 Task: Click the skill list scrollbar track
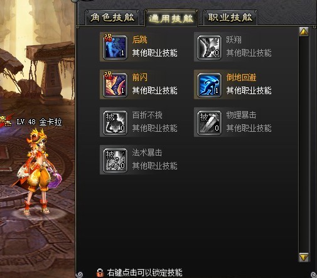coord(304,144)
